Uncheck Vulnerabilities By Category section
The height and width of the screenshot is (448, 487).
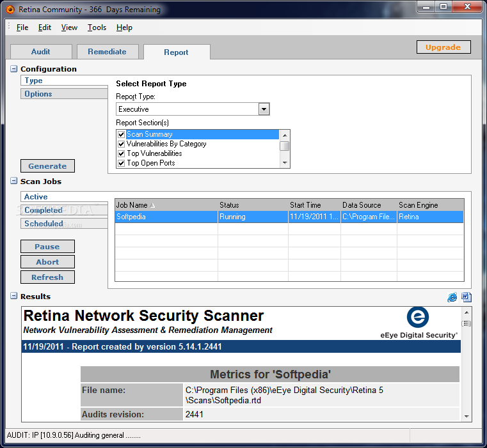point(121,144)
